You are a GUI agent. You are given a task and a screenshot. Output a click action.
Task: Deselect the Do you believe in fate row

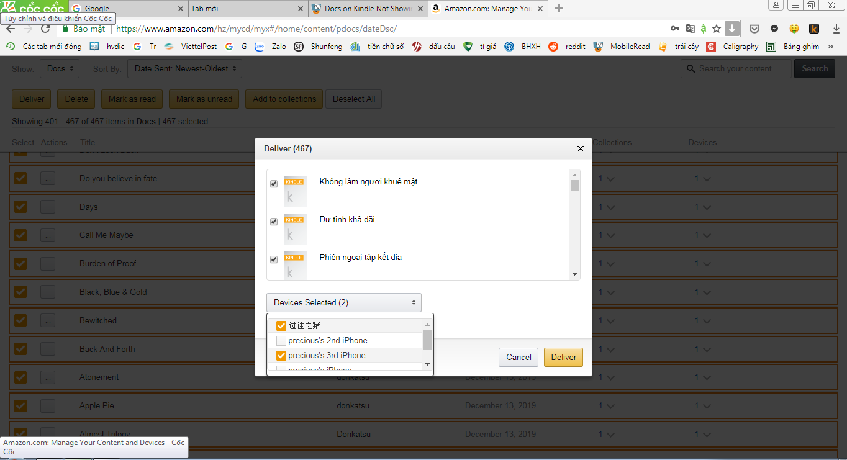pyautogui.click(x=20, y=178)
